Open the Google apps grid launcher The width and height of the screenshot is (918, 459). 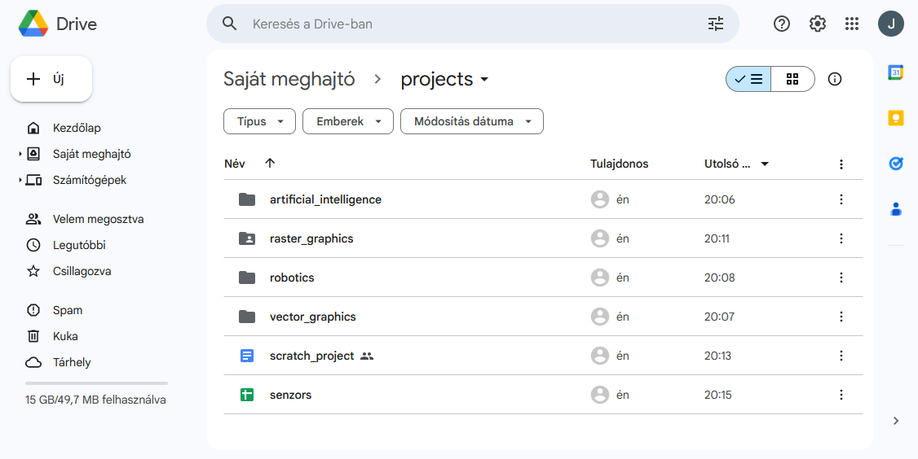852,24
